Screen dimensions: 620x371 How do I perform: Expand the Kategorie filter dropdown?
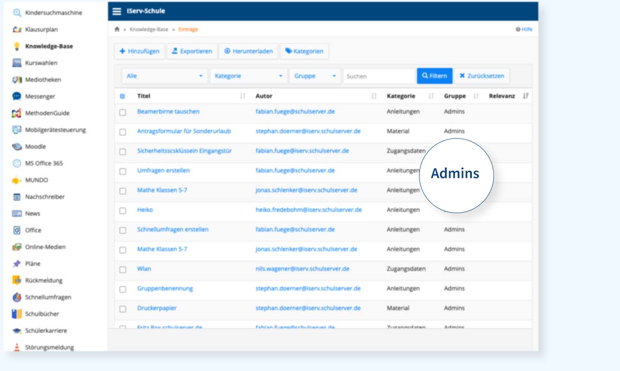tap(248, 76)
